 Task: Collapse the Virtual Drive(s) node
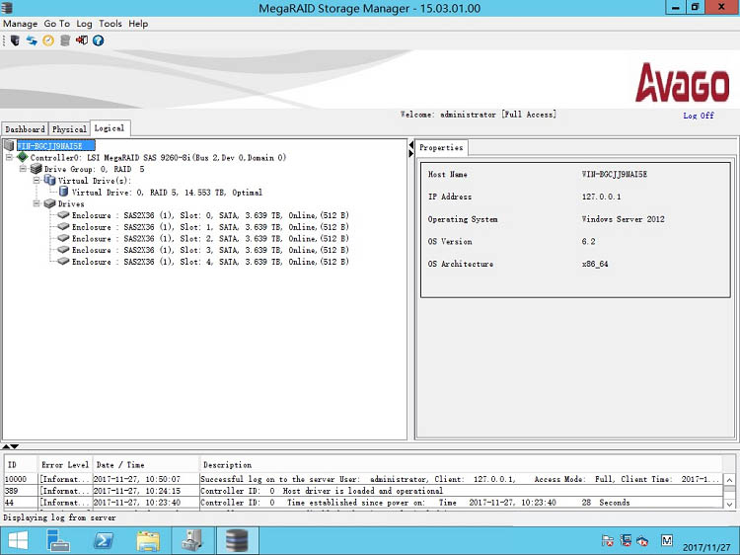pyautogui.click(x=37, y=181)
